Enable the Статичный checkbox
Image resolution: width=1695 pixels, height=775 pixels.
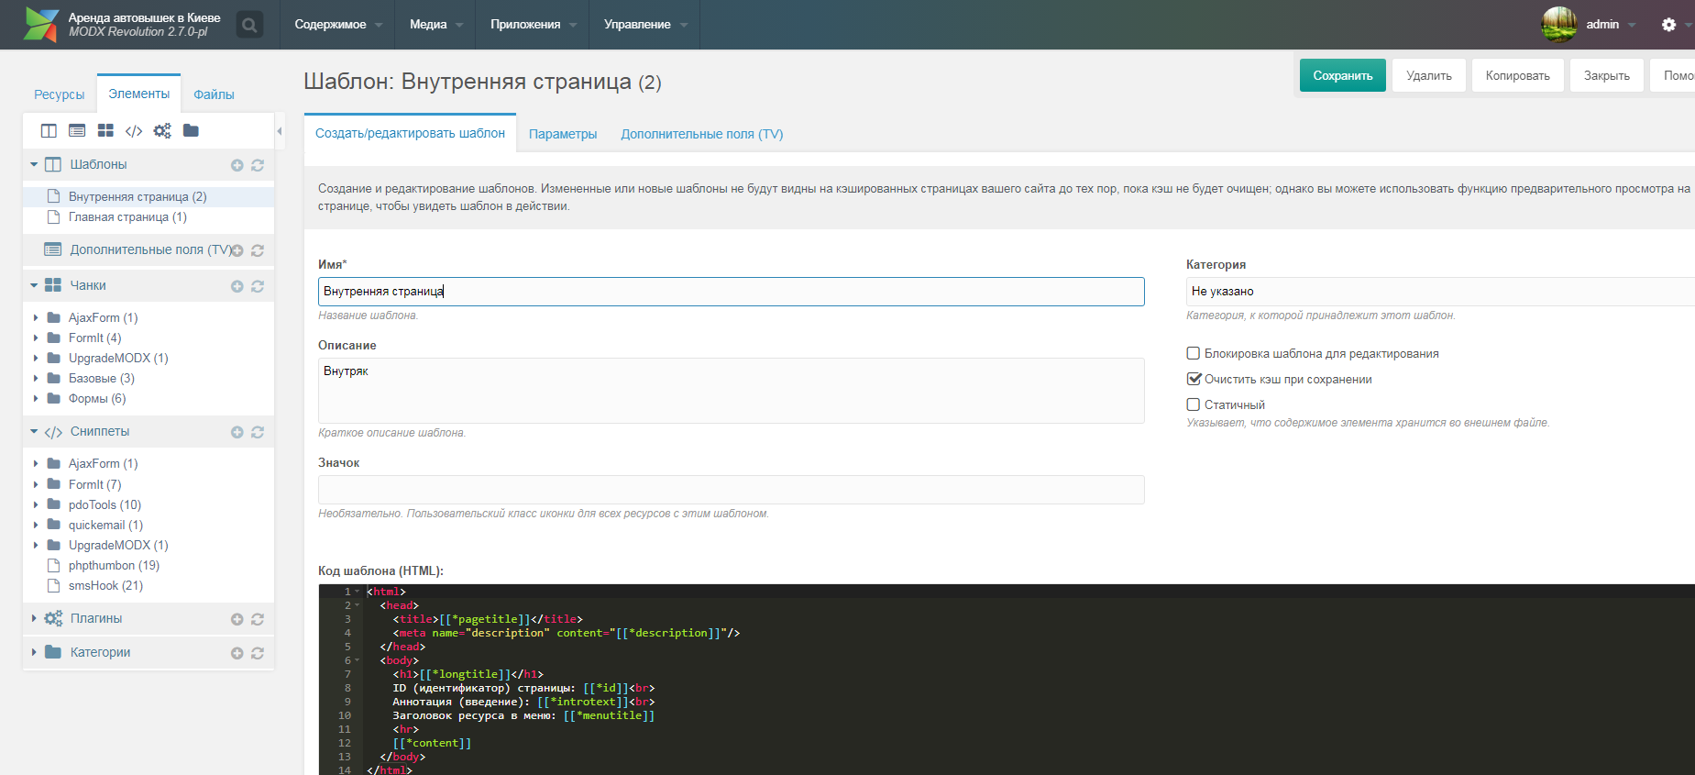point(1194,404)
